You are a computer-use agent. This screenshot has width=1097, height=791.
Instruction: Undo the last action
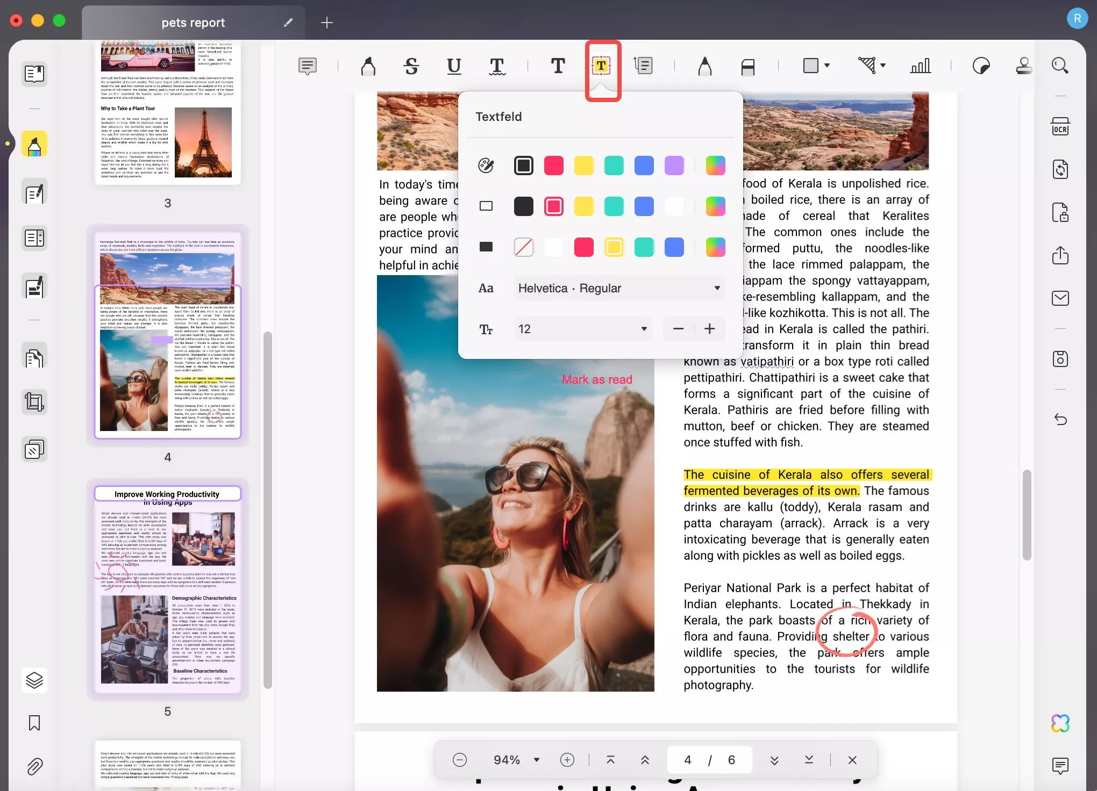[1060, 419]
